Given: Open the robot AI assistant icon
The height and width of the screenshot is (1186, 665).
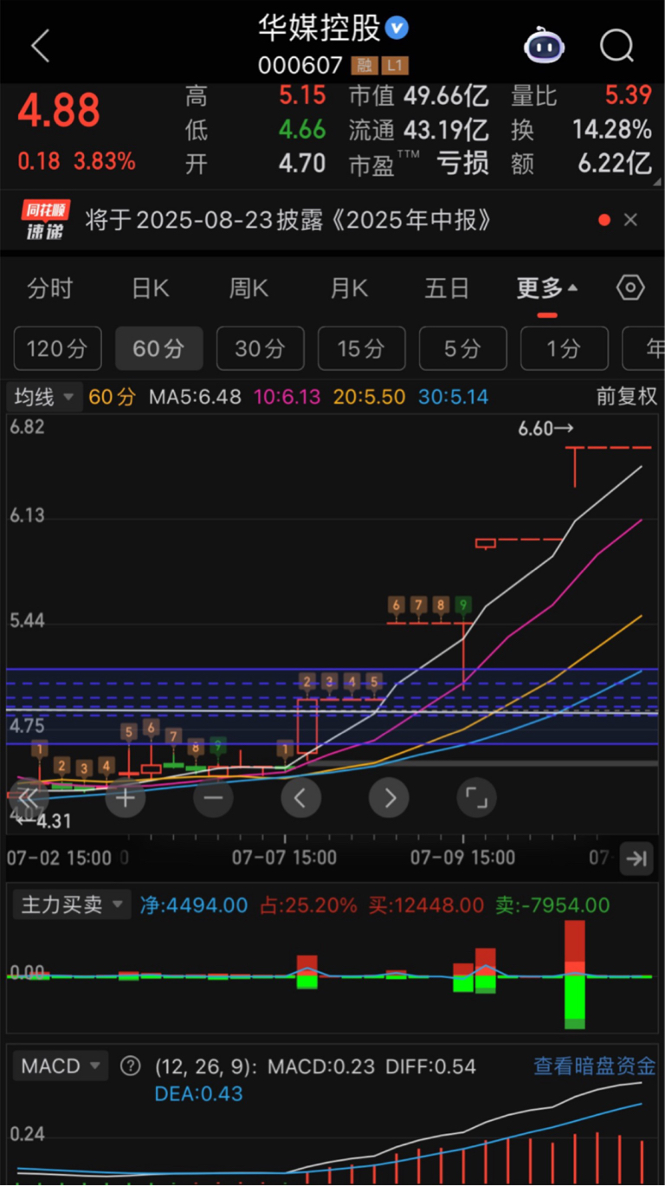Looking at the screenshot, I should click(545, 45).
